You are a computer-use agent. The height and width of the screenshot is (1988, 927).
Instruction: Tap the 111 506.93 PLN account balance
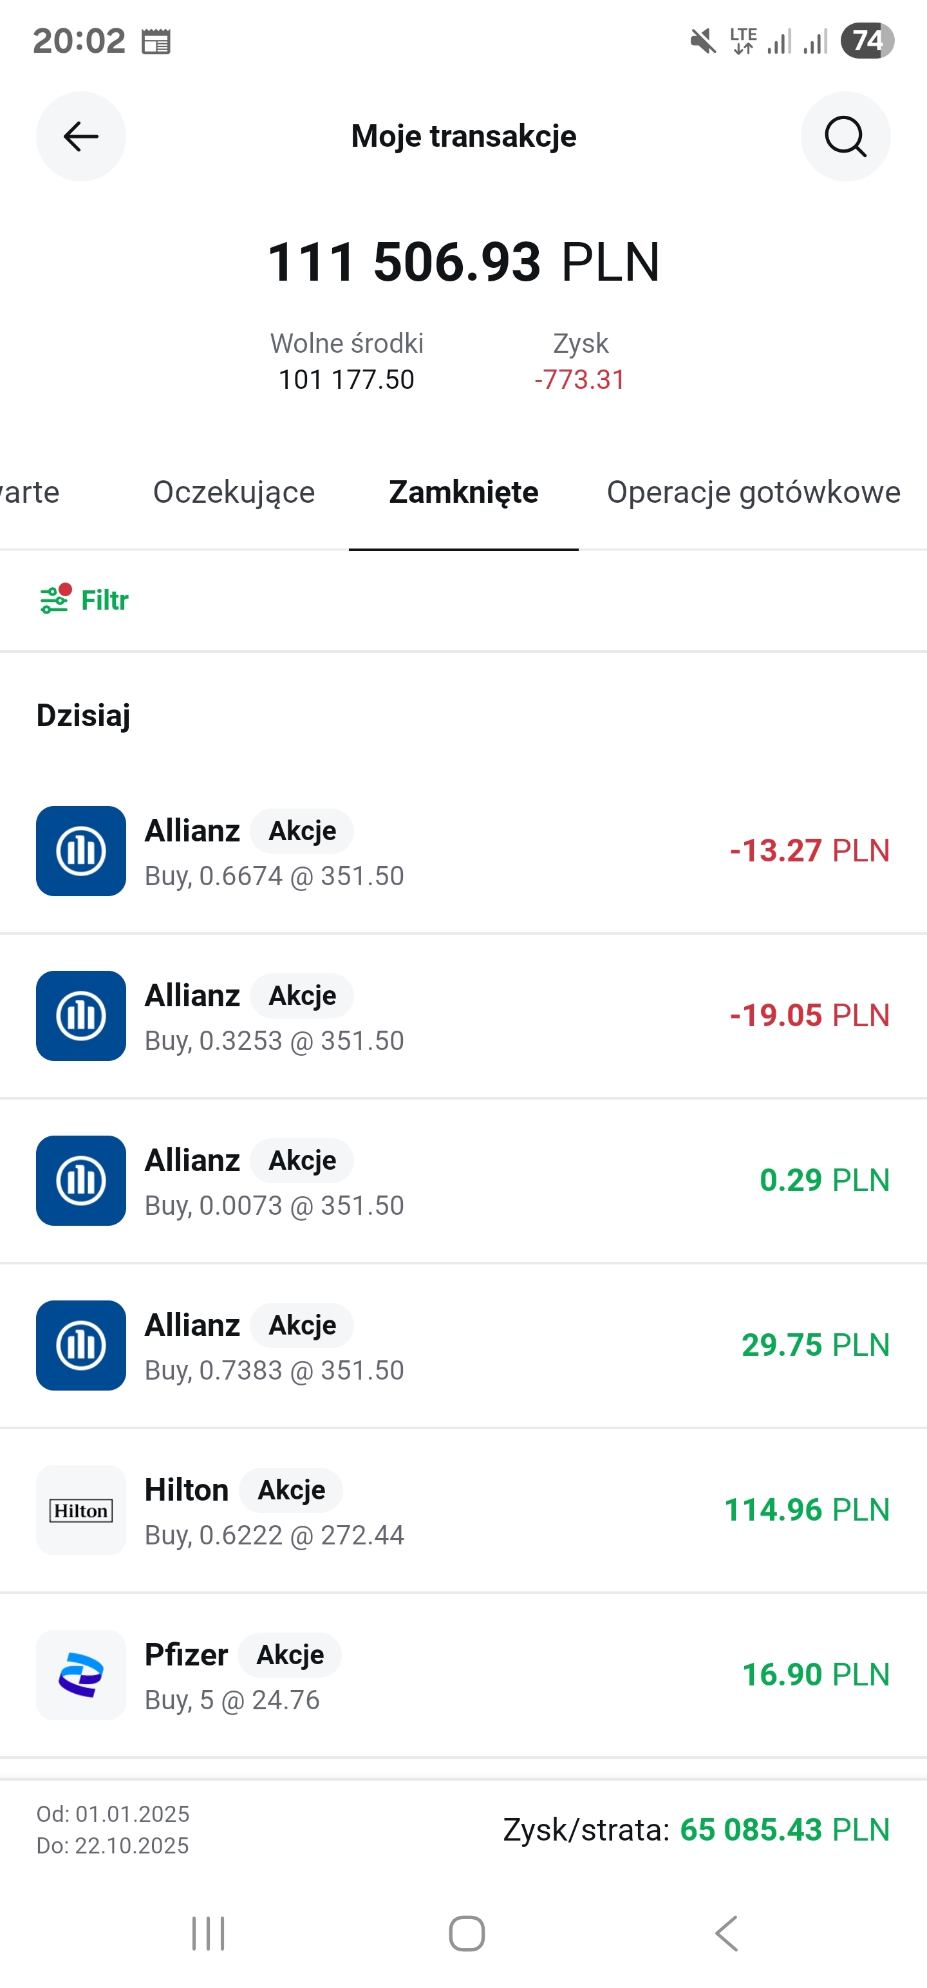[463, 263]
